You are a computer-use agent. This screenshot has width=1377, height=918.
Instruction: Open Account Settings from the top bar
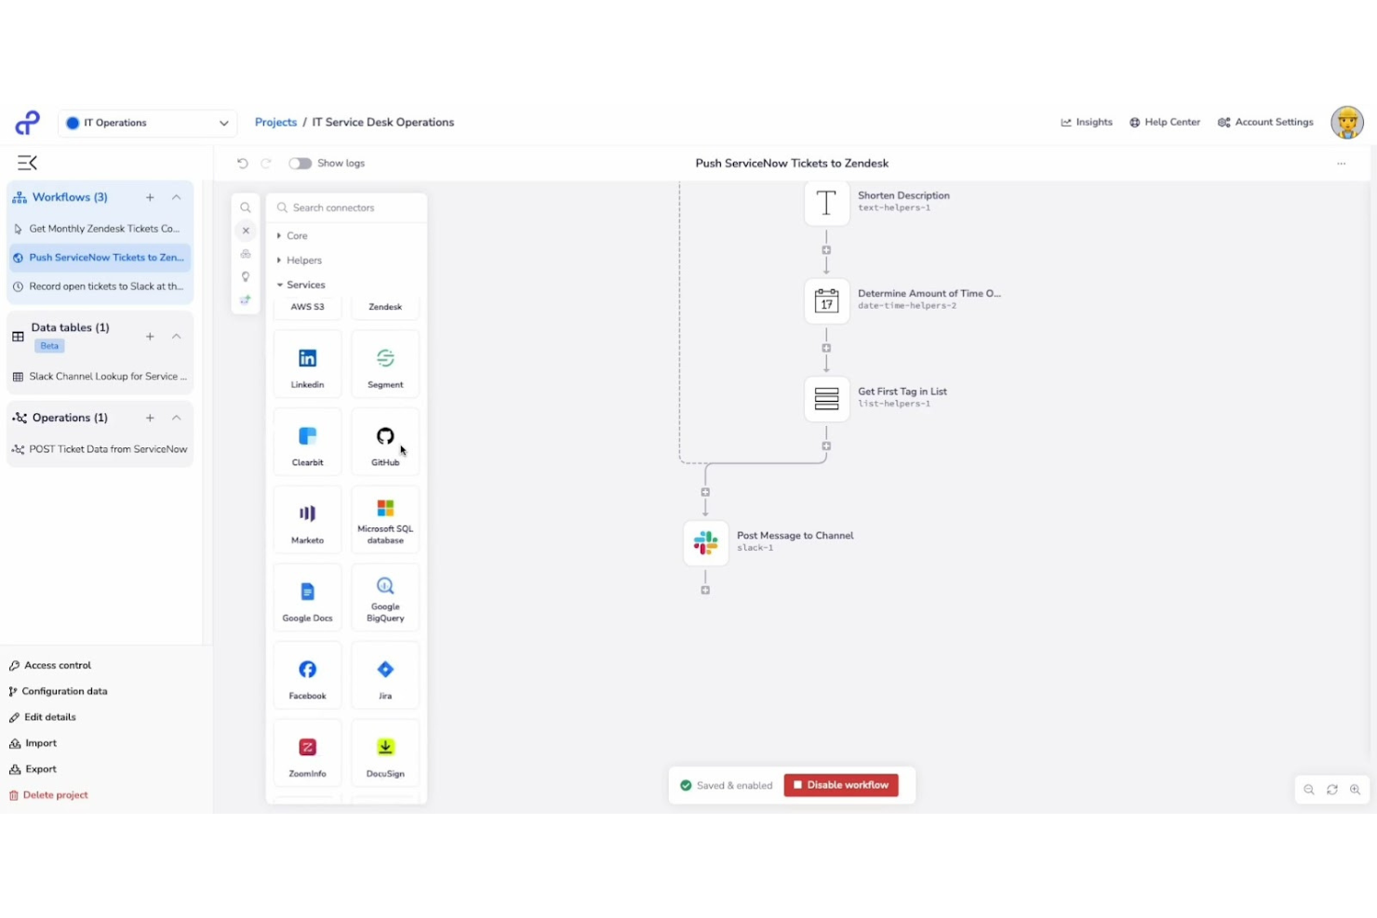[1265, 122]
